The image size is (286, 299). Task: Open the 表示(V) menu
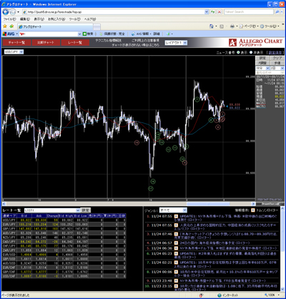point(39,19)
